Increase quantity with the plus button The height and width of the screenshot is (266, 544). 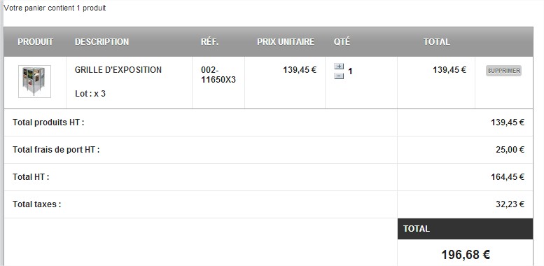339,66
